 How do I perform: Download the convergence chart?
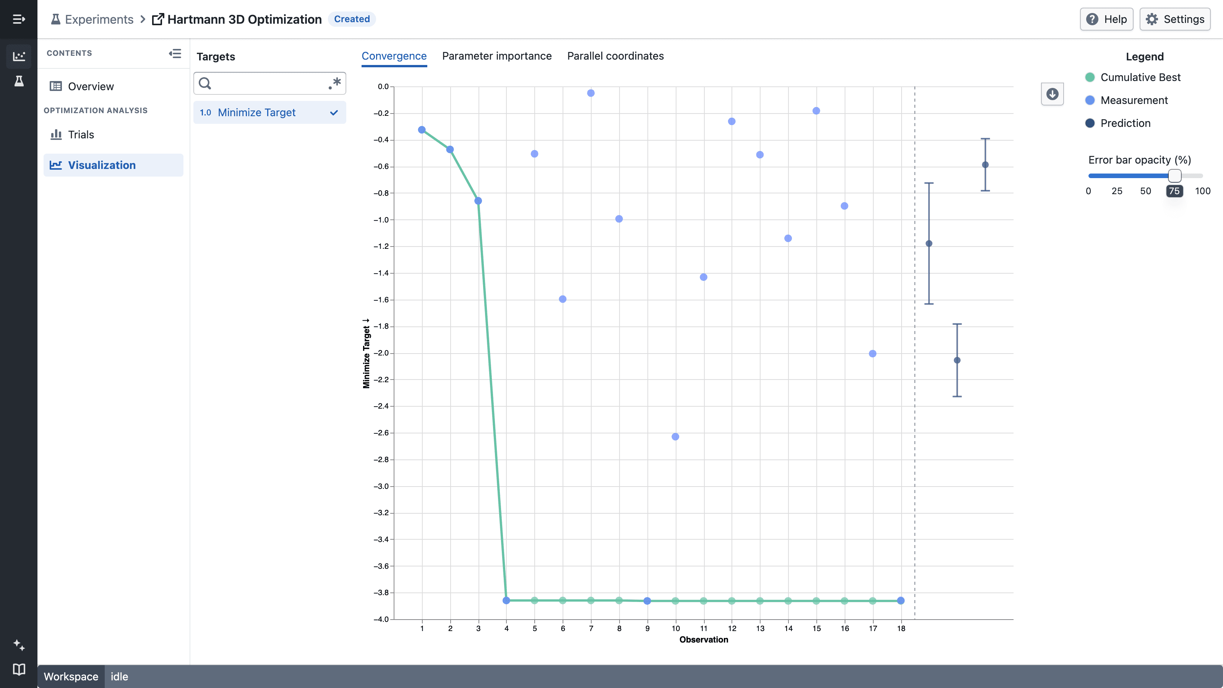1052,94
